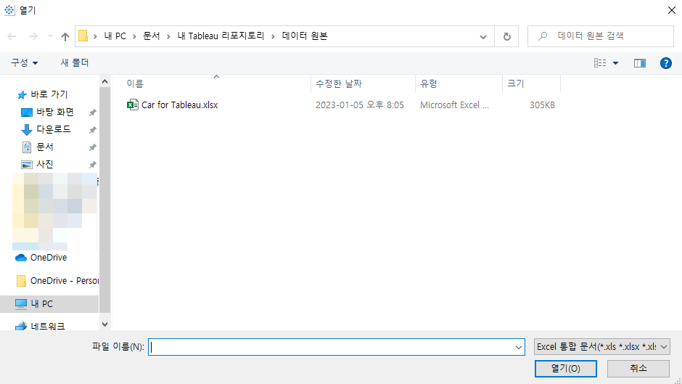Open OneDrive - Personal folder
682x384 pixels.
pyautogui.click(x=65, y=281)
